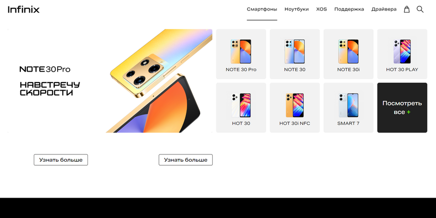436x218 pixels.
Task: Open the shopping bag icon
Action: (x=407, y=9)
